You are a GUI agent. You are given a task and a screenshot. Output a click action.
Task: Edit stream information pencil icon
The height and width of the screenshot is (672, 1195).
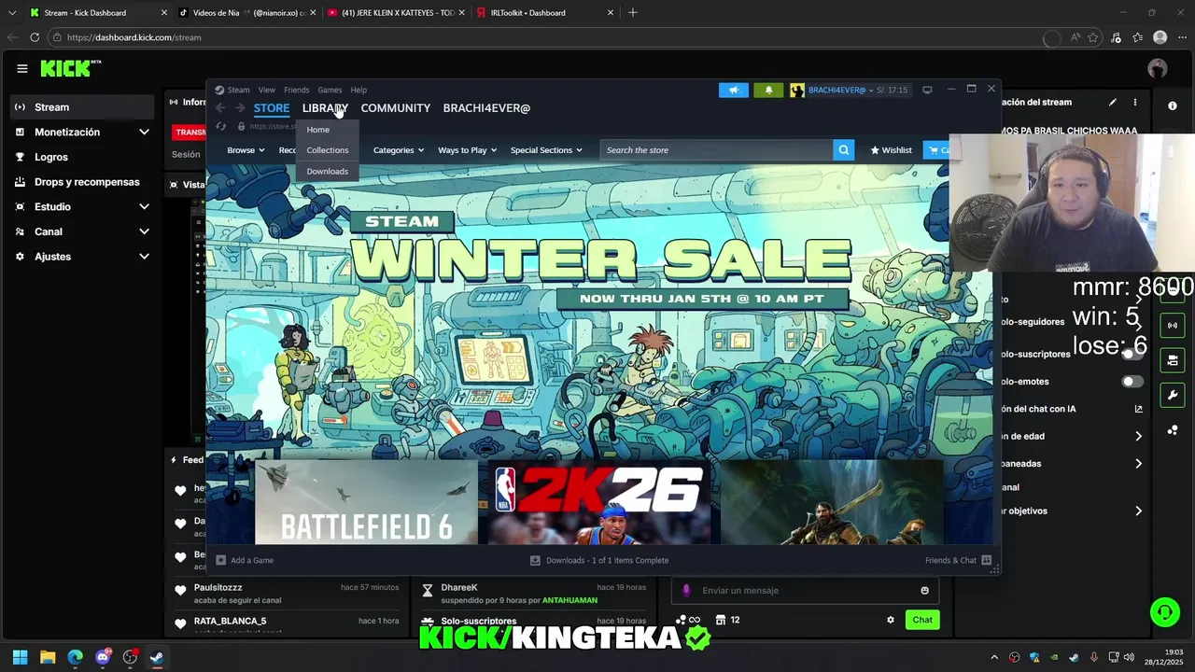coord(1112,103)
